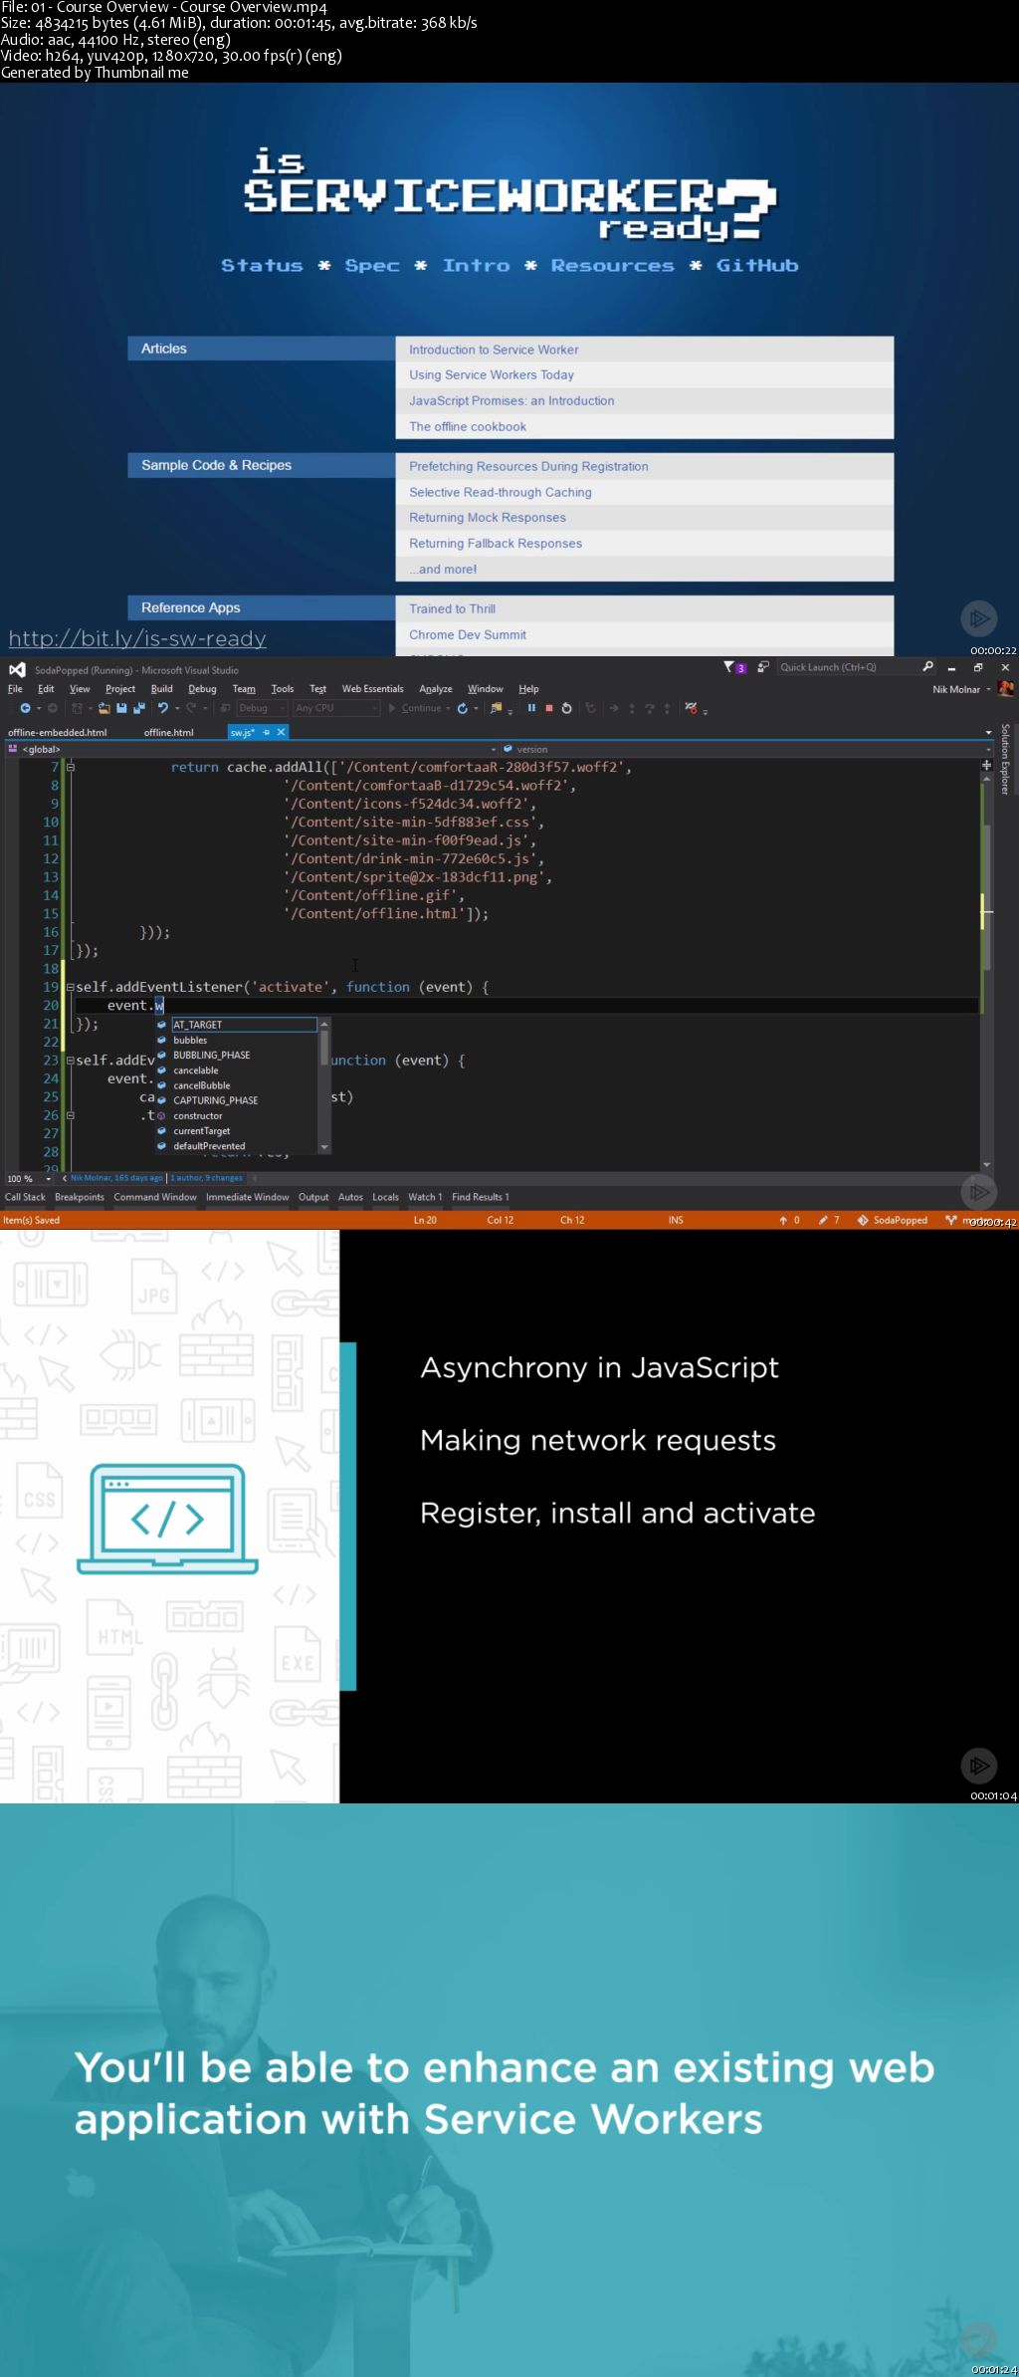Navigate backward in Visual Studio toolbar
The height and width of the screenshot is (2377, 1019).
pos(25,708)
